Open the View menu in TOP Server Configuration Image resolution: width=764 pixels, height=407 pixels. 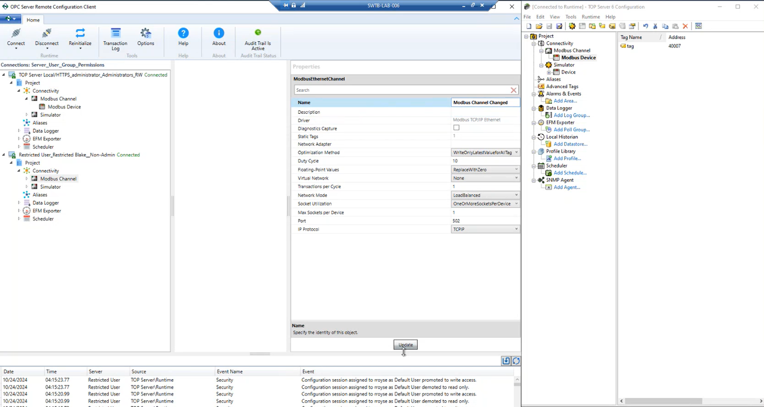point(555,17)
